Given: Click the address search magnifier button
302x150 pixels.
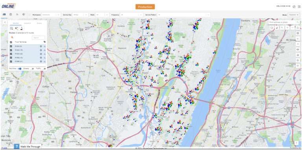Looking at the screenshot, I should (x=298, y=22).
